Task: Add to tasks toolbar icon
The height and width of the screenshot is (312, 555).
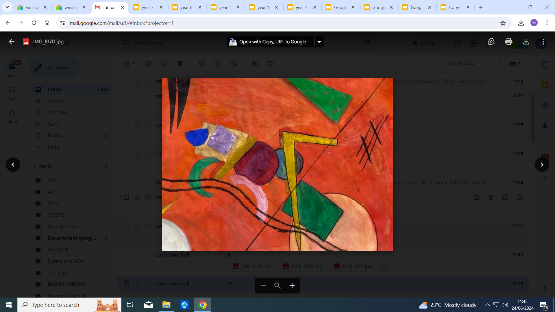Action: (x=233, y=63)
